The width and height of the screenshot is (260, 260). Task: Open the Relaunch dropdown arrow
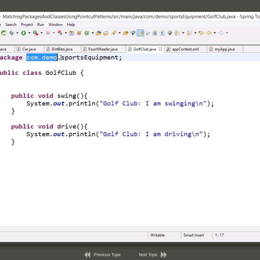click(x=66, y=33)
